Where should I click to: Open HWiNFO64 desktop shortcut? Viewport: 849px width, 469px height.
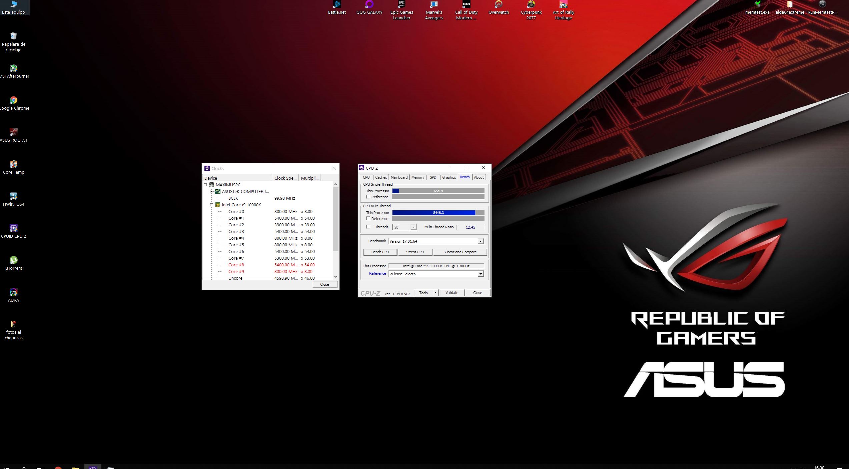click(13, 199)
